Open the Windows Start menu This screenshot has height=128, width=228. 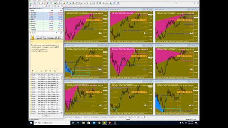[31, 123]
